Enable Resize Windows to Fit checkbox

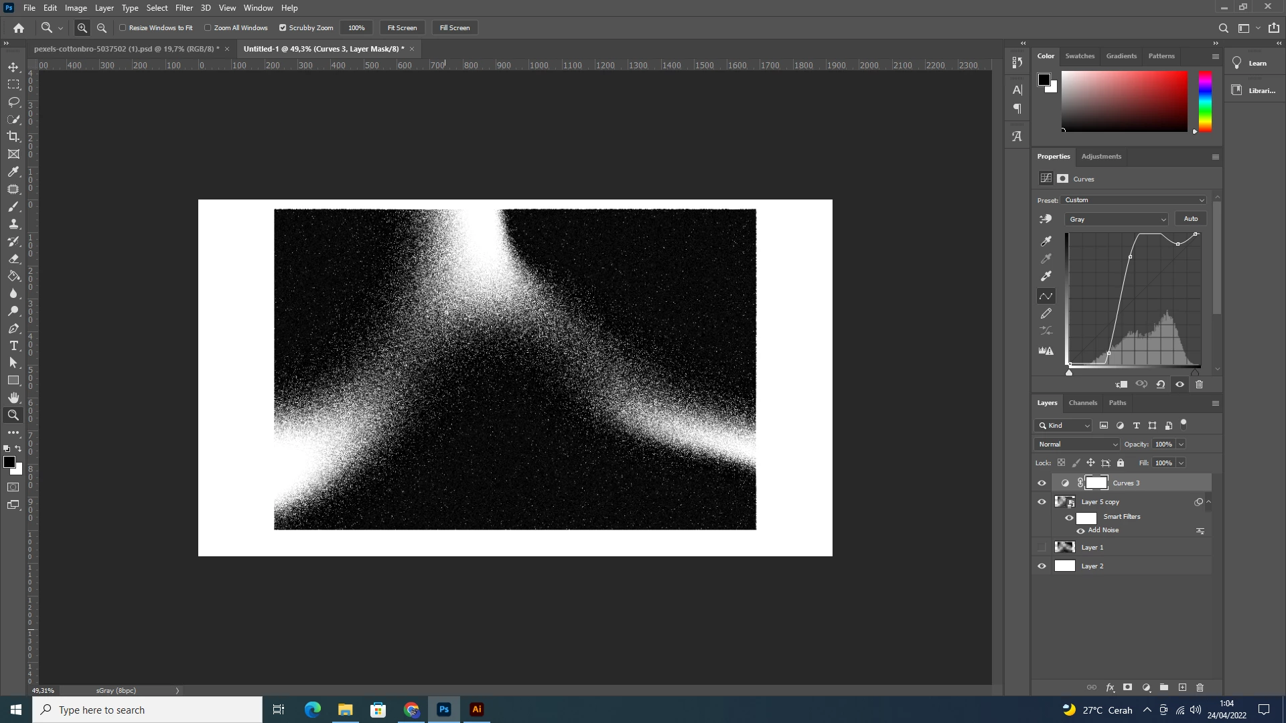[123, 28]
